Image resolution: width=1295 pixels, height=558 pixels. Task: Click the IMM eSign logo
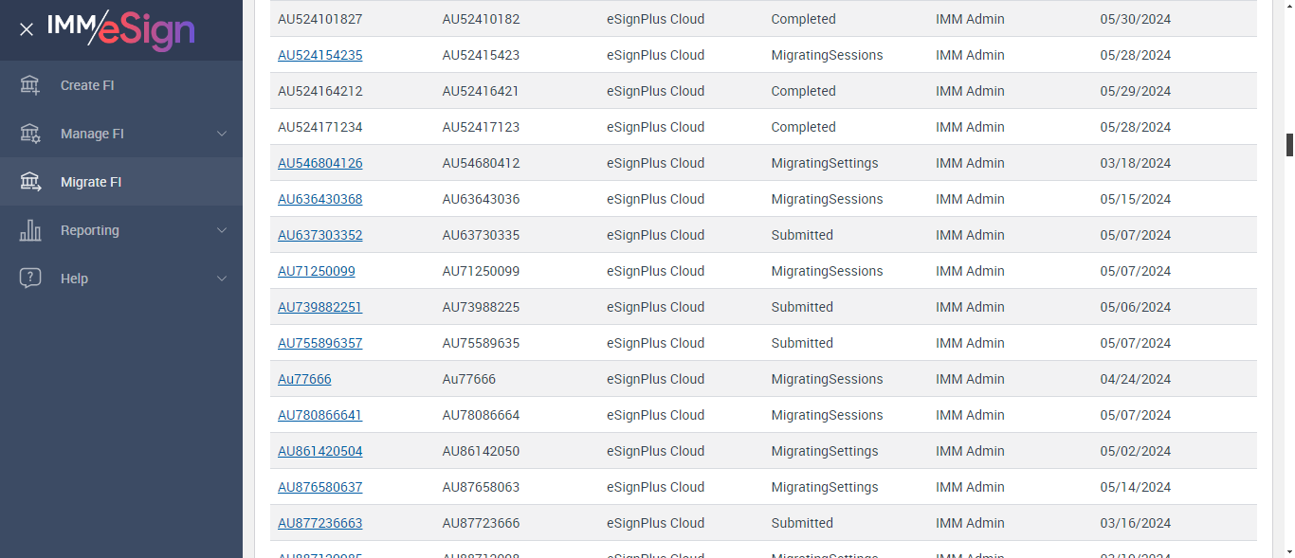[x=121, y=28]
